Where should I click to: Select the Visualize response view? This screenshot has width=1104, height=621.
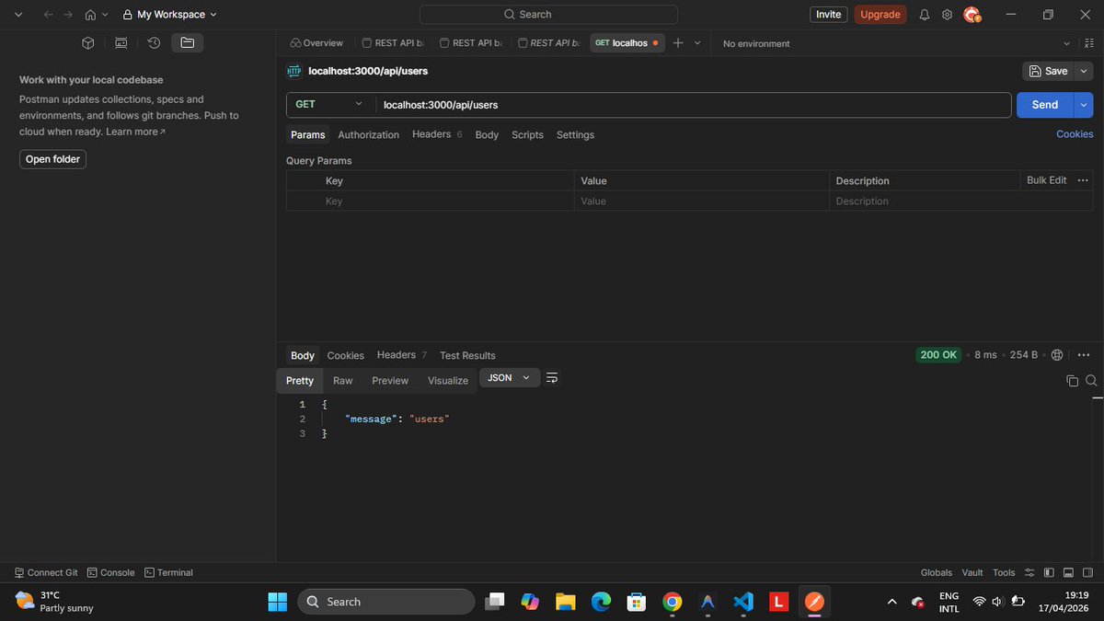click(x=448, y=381)
